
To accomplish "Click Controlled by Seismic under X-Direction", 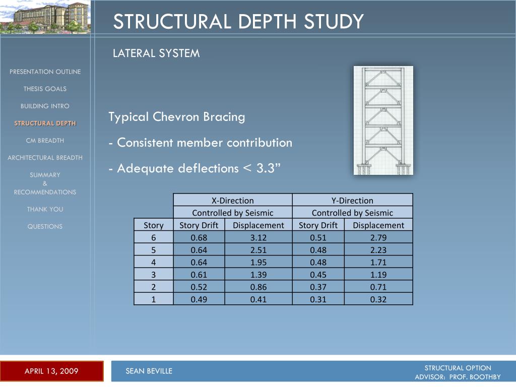I will pyautogui.click(x=233, y=213).
